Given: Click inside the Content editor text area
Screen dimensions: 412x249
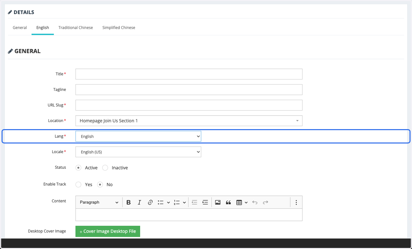Looking at the screenshot, I should coord(189,215).
